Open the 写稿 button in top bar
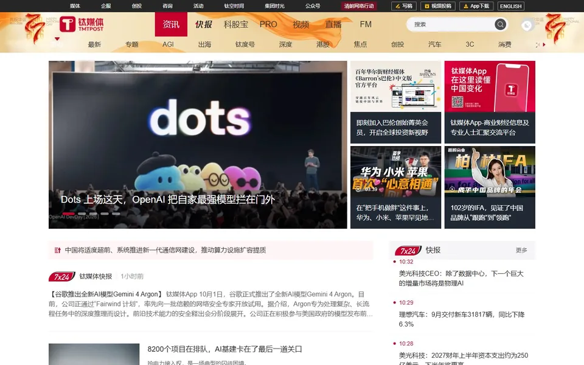The image size is (584, 365). [404, 6]
